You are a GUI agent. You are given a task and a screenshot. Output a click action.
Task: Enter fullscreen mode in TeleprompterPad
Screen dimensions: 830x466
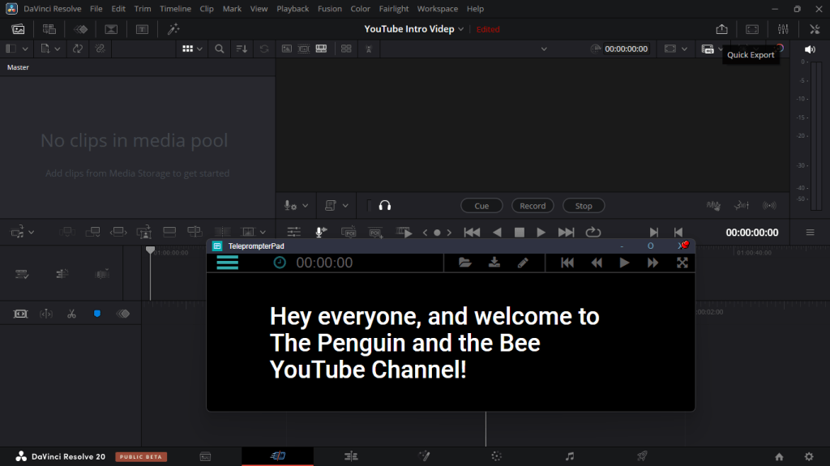tap(682, 263)
